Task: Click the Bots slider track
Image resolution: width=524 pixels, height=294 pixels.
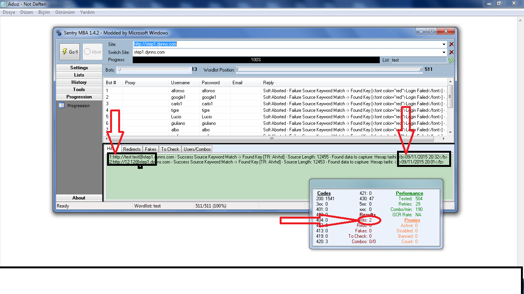Action: tap(154, 70)
